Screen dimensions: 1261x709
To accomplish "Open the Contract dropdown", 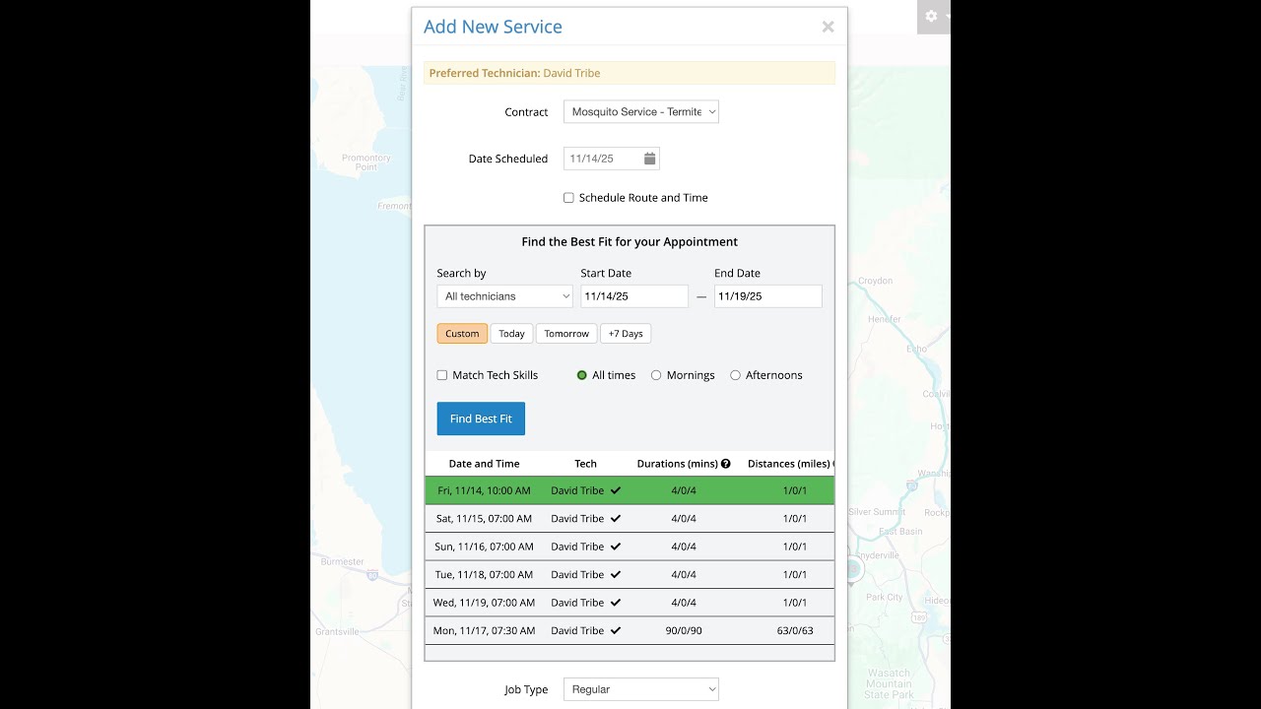I will (641, 112).
